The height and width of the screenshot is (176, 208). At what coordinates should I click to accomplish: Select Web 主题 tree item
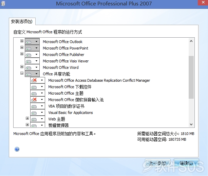[57, 119]
